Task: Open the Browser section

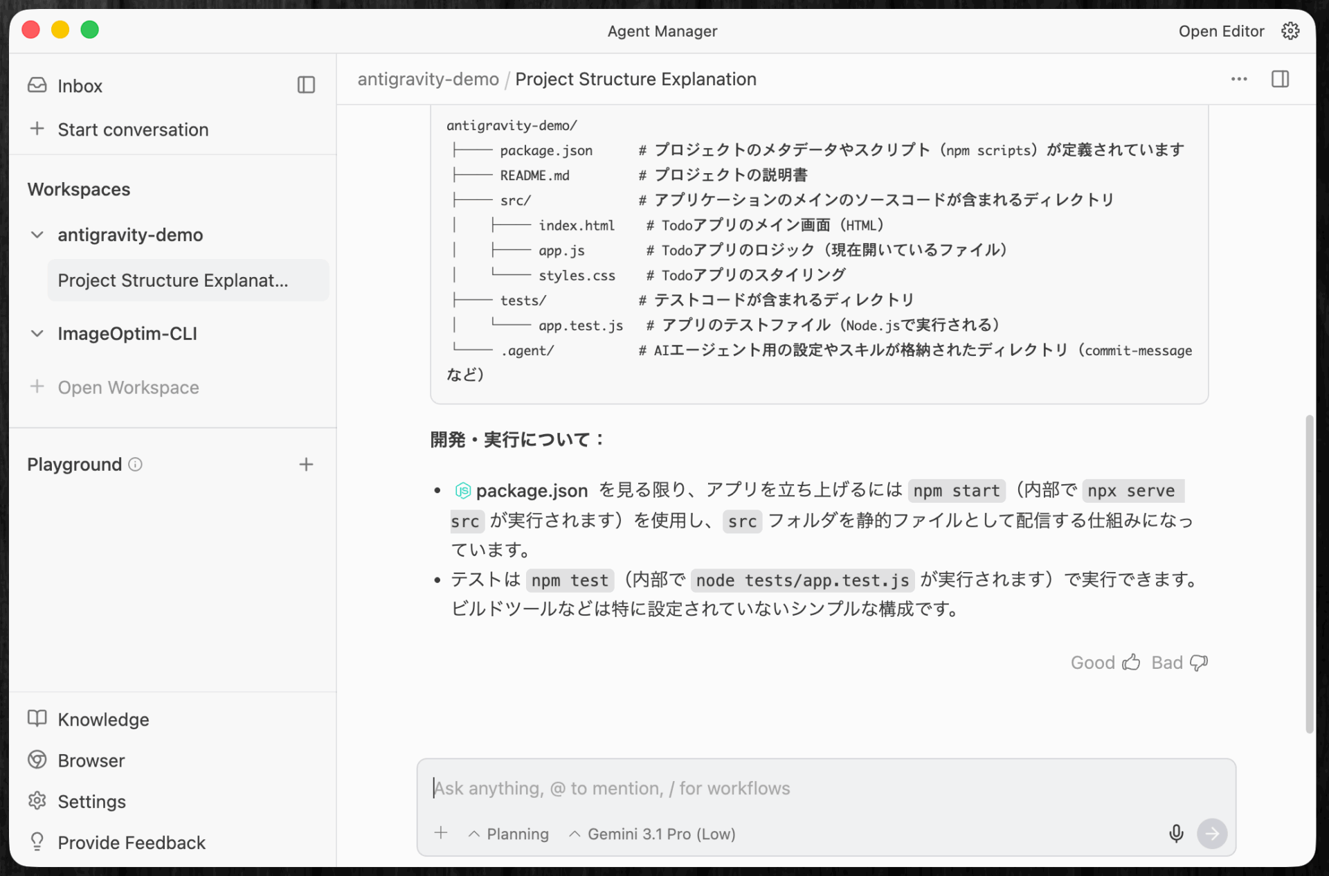Action: pyautogui.click(x=91, y=760)
